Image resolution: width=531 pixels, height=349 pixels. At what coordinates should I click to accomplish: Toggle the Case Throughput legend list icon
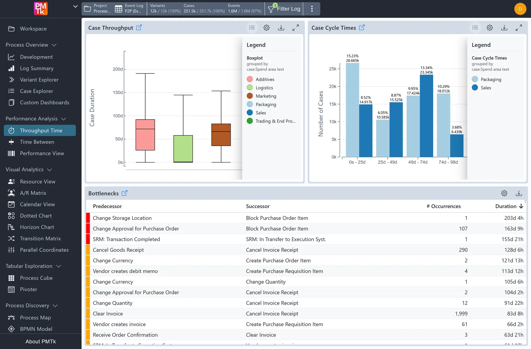[x=252, y=28]
